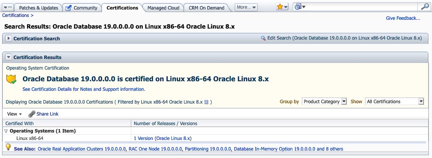This screenshot has width=432, height=158.
Task: Remove the Linux x86-64 filter icon
Action: (206, 102)
